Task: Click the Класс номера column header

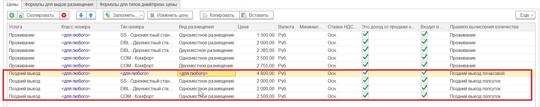Action: (89, 27)
